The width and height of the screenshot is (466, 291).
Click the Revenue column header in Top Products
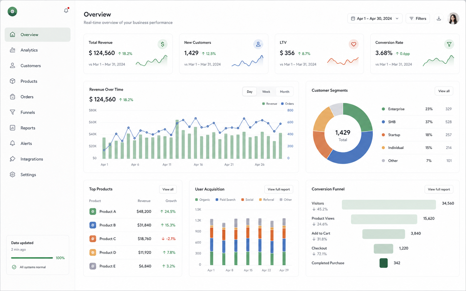[144, 201]
